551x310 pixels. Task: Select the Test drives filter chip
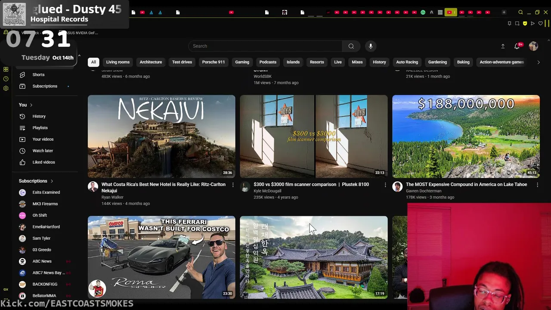pyautogui.click(x=182, y=62)
